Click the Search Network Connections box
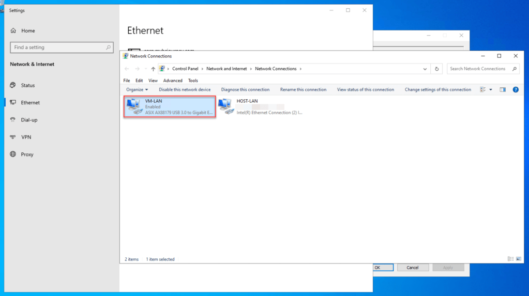Screen dimensions: 529x296 click(479, 69)
